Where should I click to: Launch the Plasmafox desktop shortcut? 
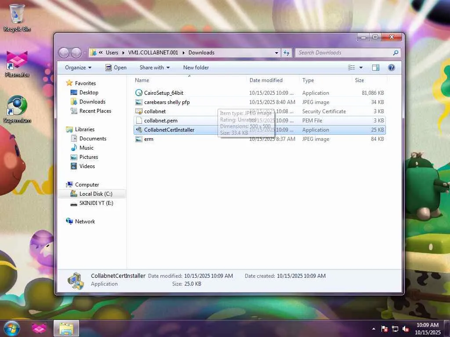(17, 64)
